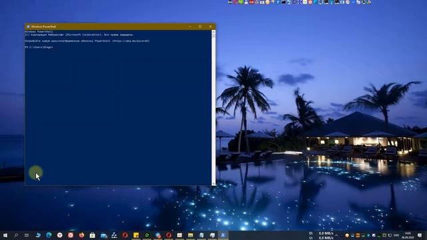427x240 pixels.
Task: Open Microsoft Store from the taskbar
Action: click(92, 235)
